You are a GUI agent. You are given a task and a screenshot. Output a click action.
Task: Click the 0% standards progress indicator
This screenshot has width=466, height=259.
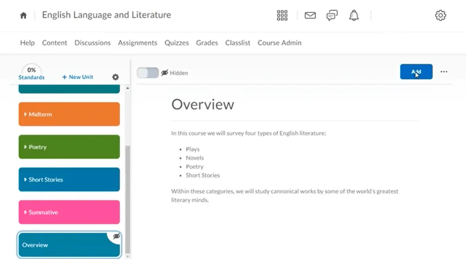[x=31, y=70]
